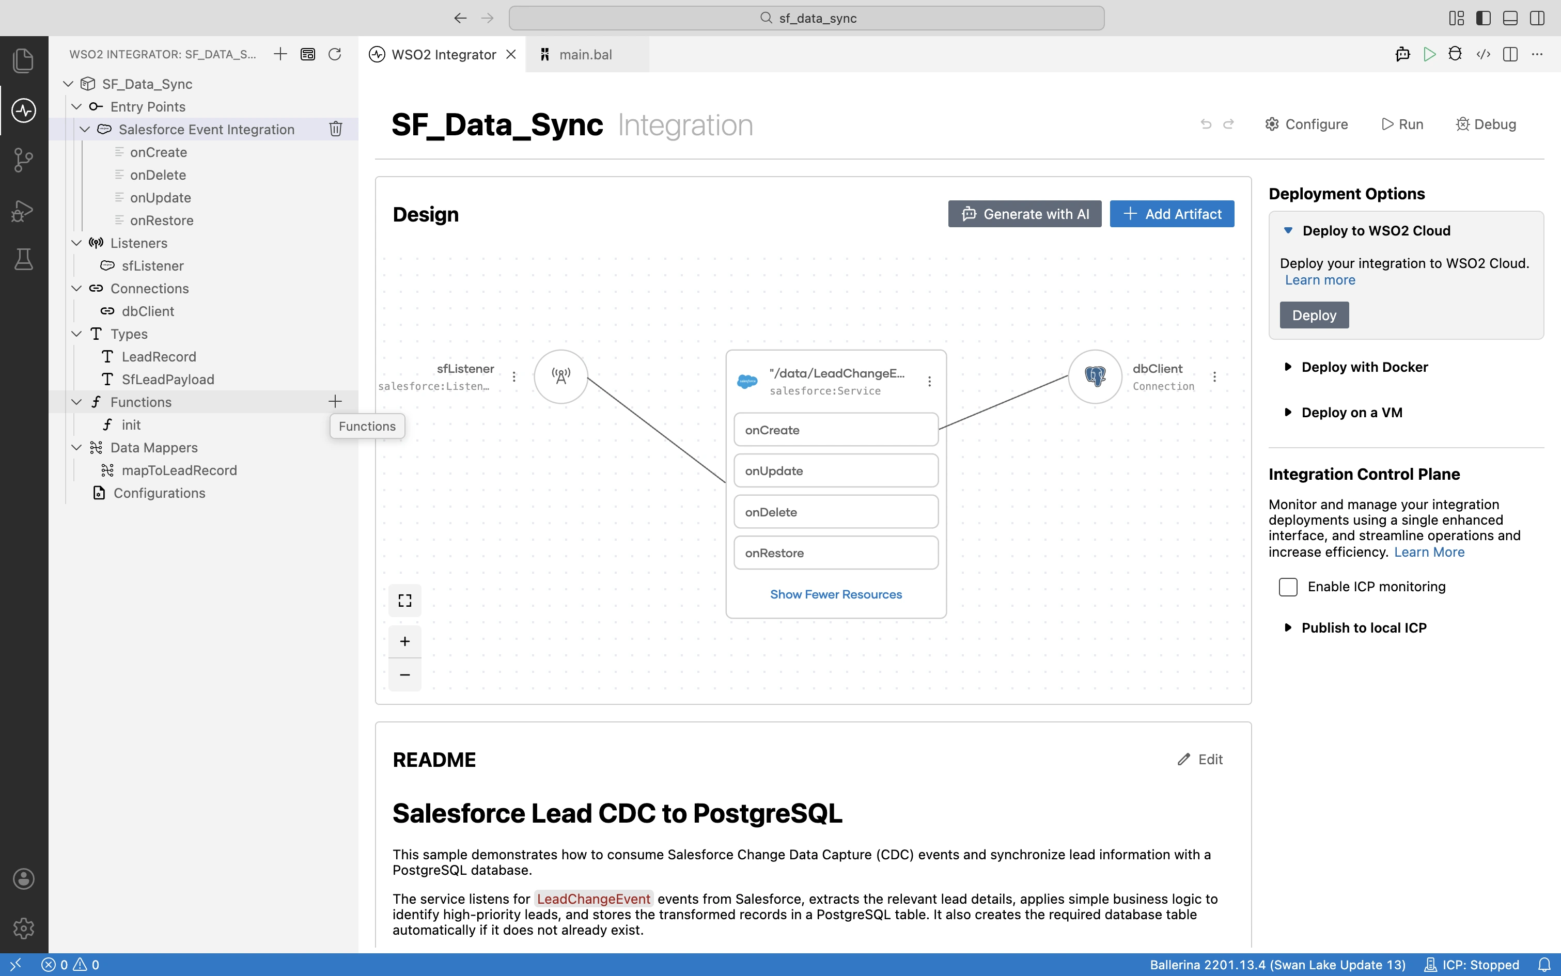The height and width of the screenshot is (976, 1561).
Task: Delete the Salesforce Event Integration entry
Action: click(336, 129)
